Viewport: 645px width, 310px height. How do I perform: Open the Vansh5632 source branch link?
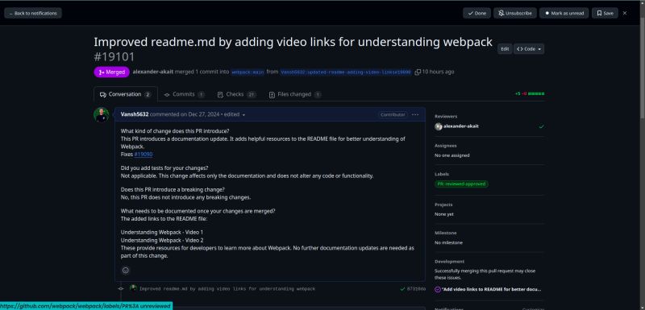[346, 72]
